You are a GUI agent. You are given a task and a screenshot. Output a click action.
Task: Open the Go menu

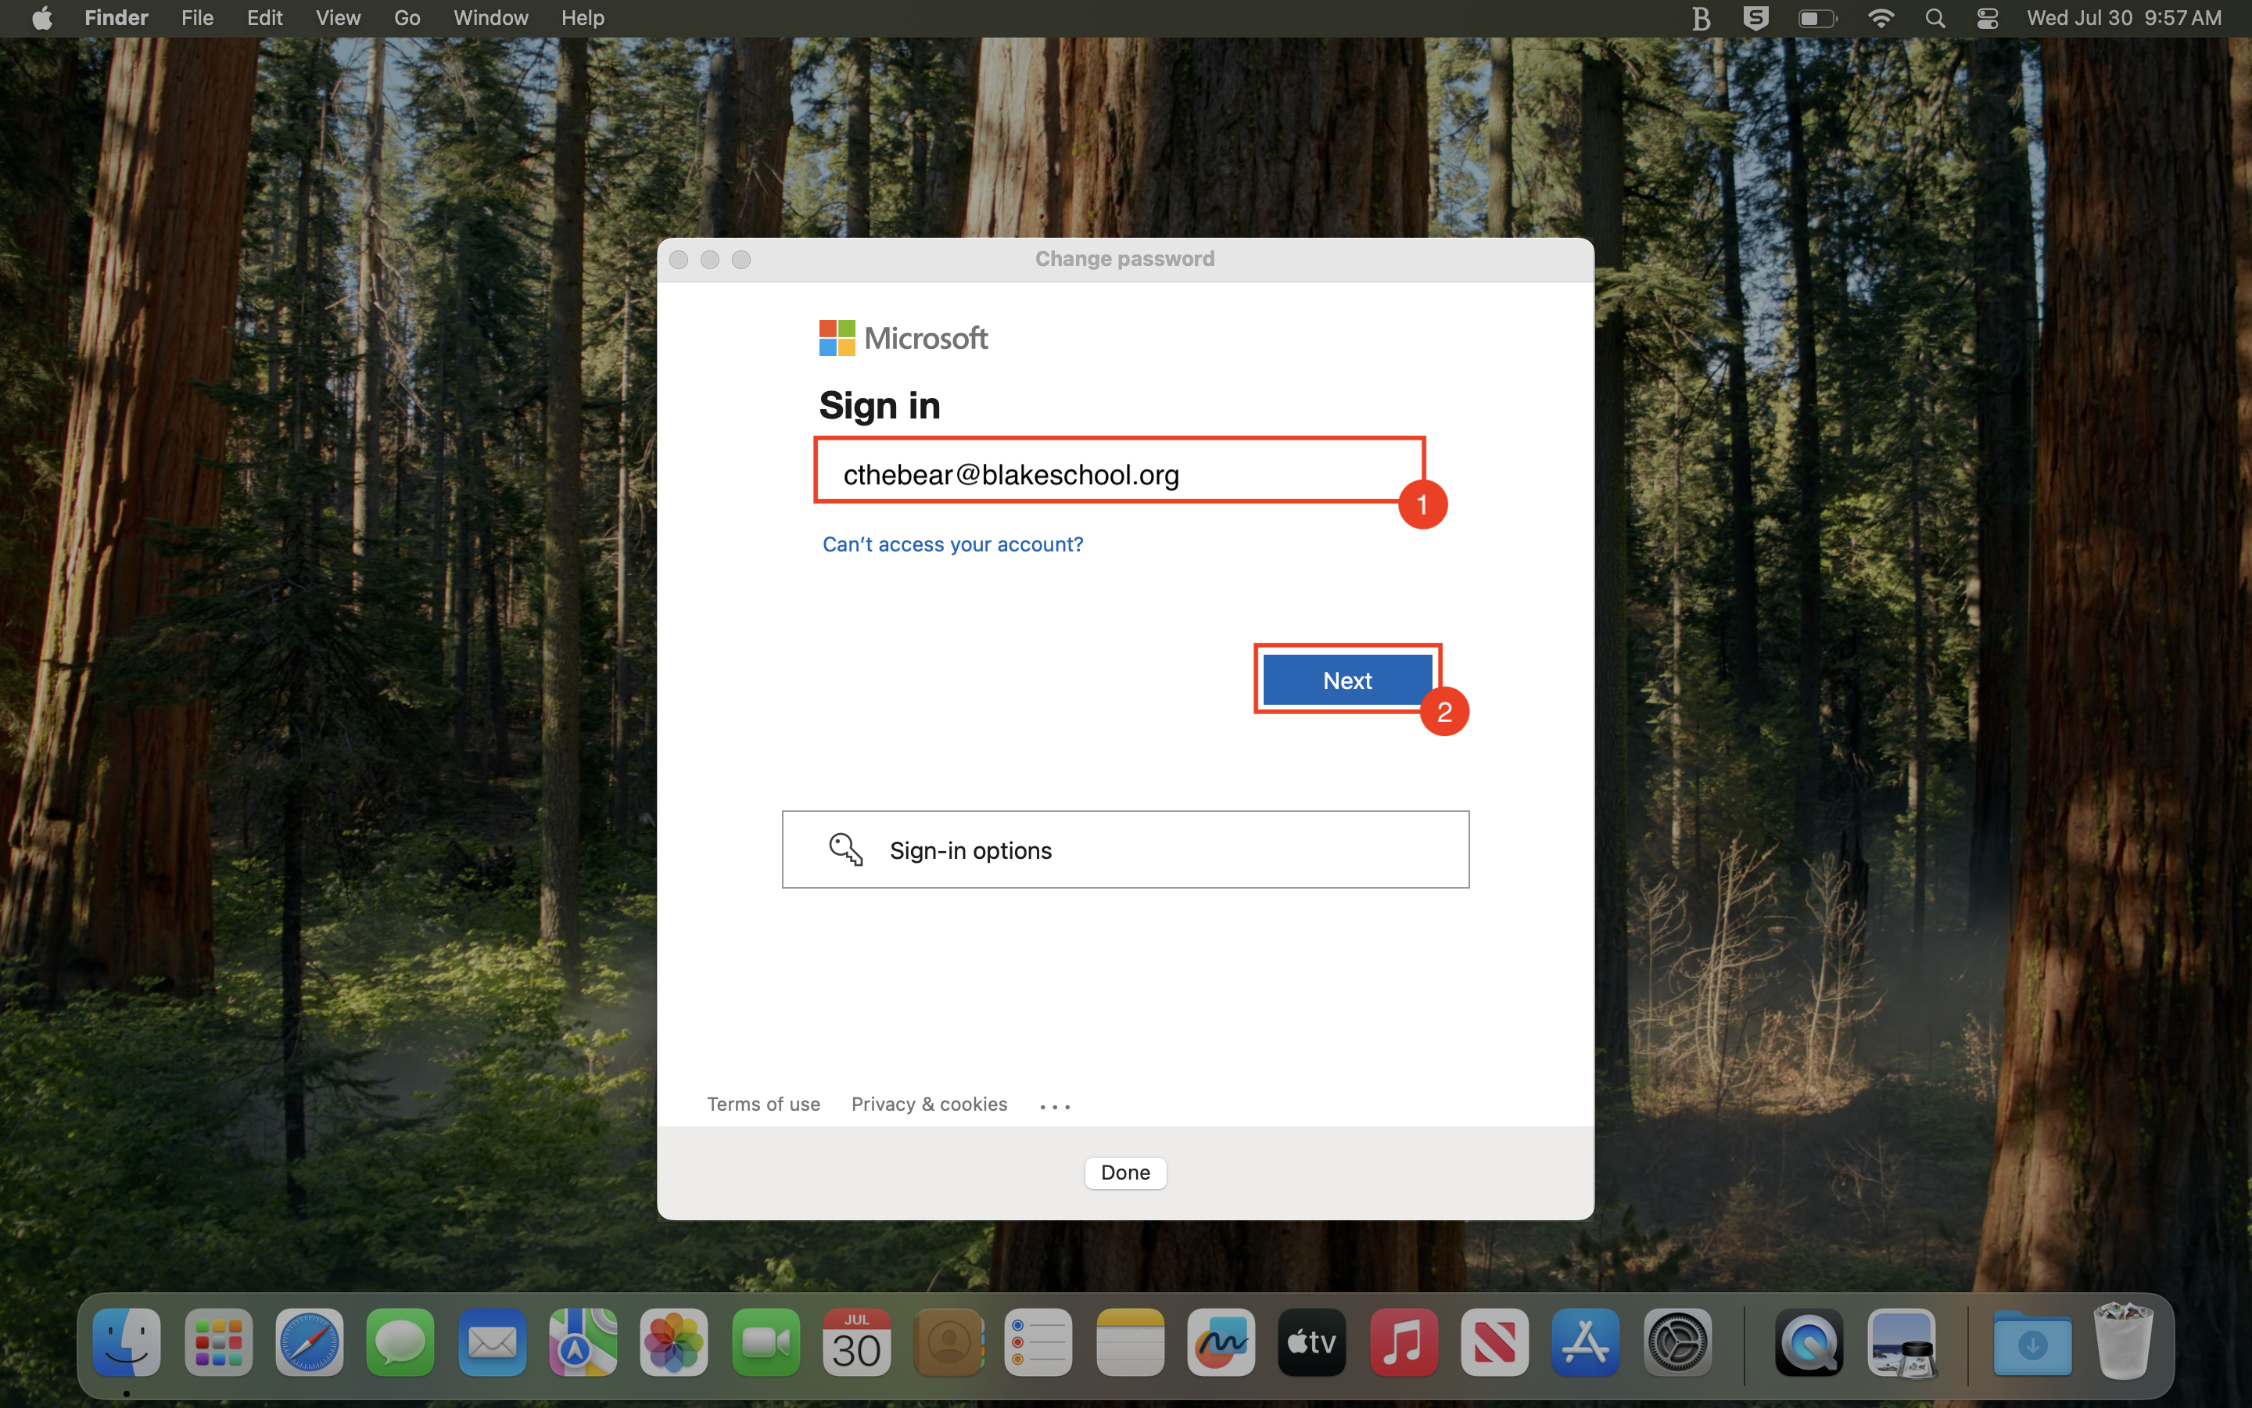pyautogui.click(x=407, y=19)
